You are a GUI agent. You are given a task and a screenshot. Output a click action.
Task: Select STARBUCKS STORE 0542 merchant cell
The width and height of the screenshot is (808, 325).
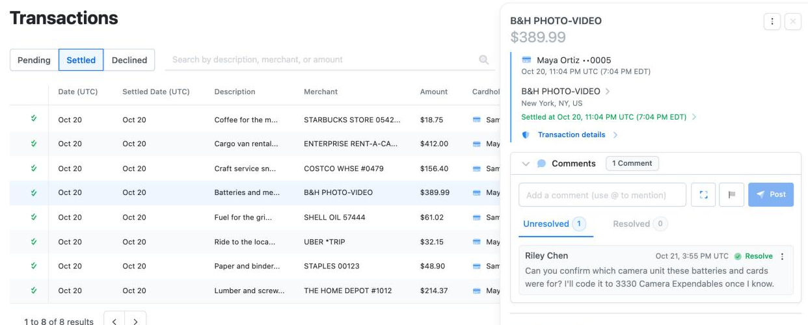tap(352, 120)
